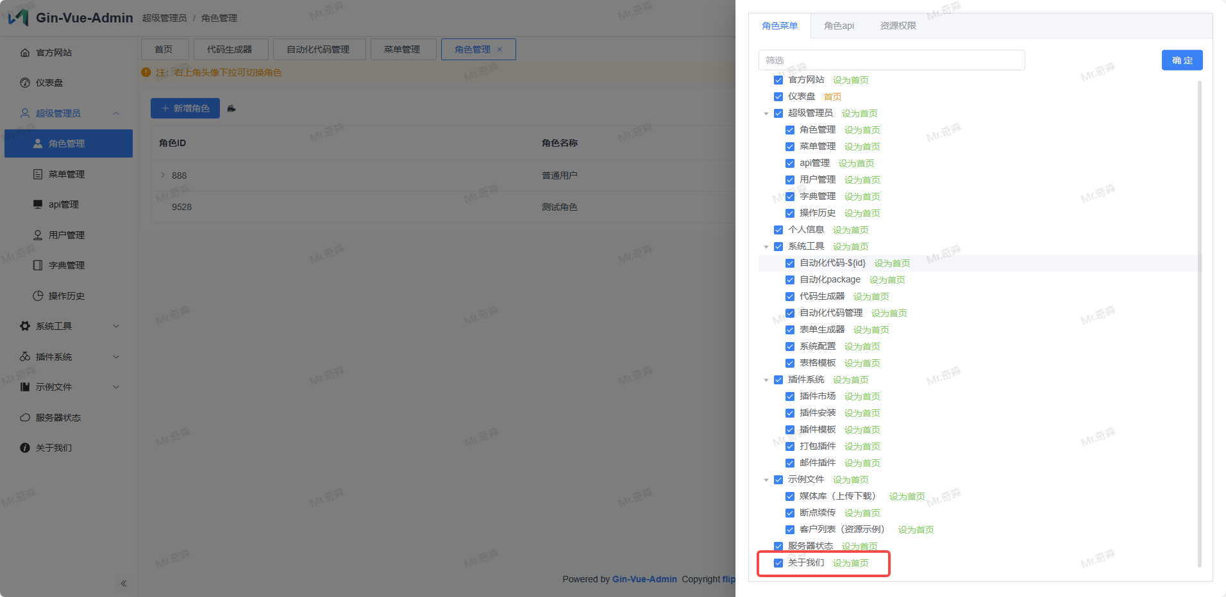
Task: Expand row 888 in role table
Action: pyautogui.click(x=163, y=176)
